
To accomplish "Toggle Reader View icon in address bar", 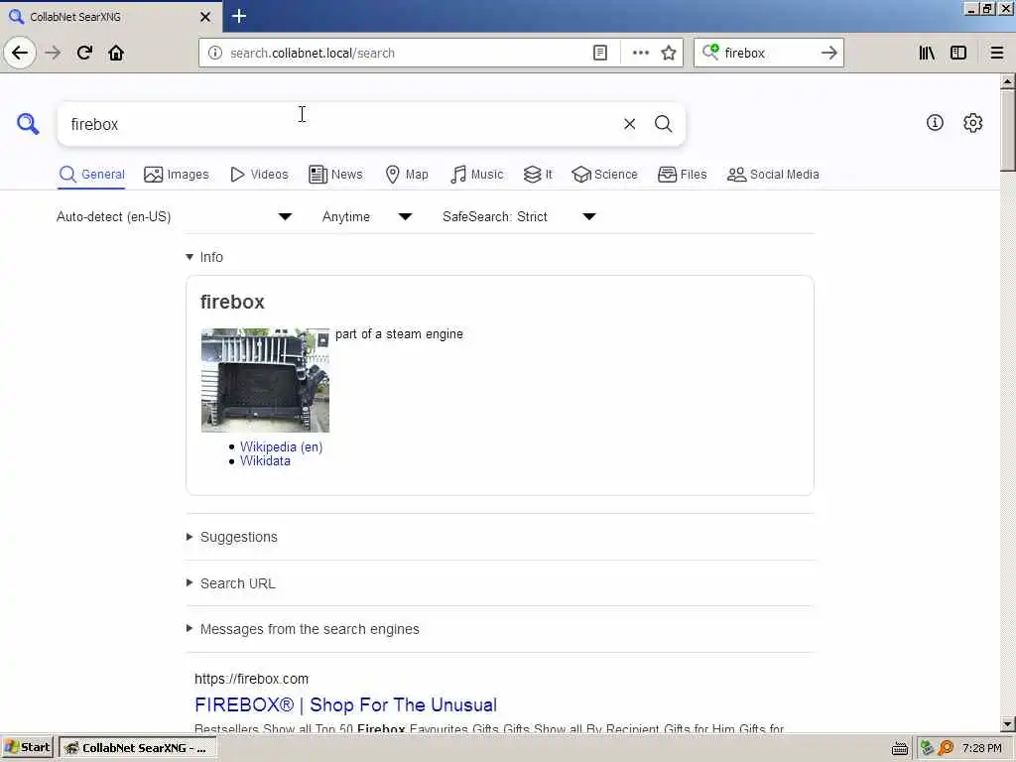I will click(600, 53).
